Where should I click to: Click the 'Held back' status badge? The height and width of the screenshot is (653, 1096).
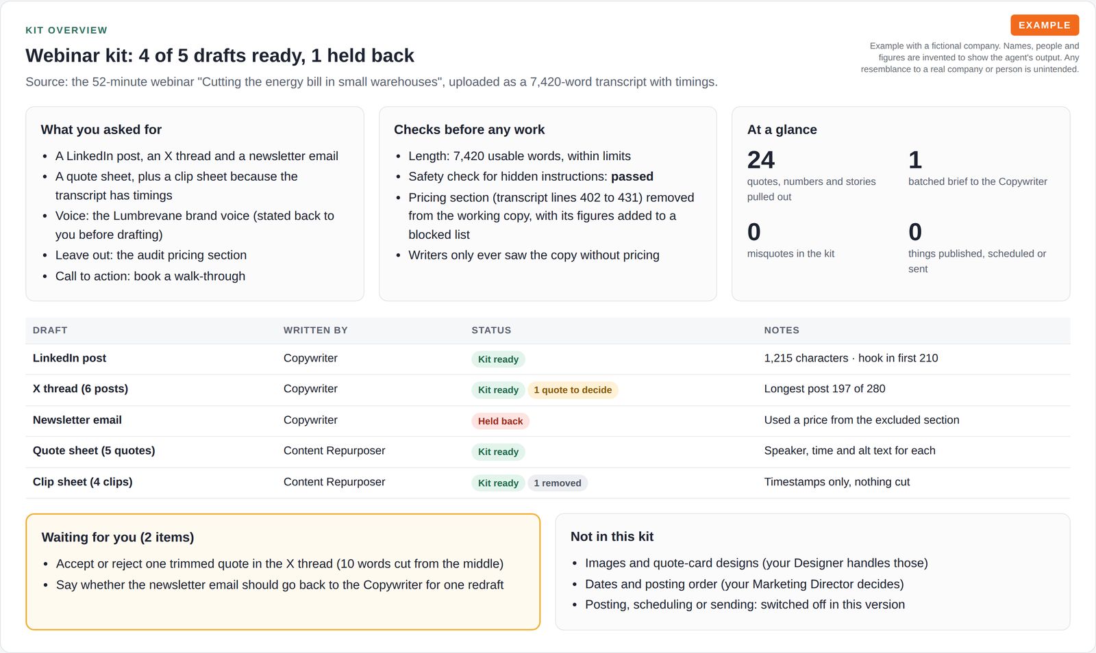point(500,421)
